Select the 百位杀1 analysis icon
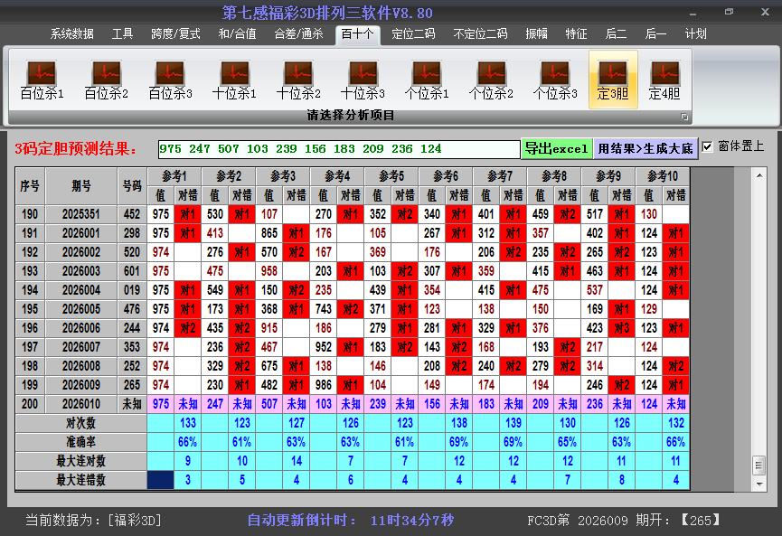The image size is (782, 536). tap(42, 80)
